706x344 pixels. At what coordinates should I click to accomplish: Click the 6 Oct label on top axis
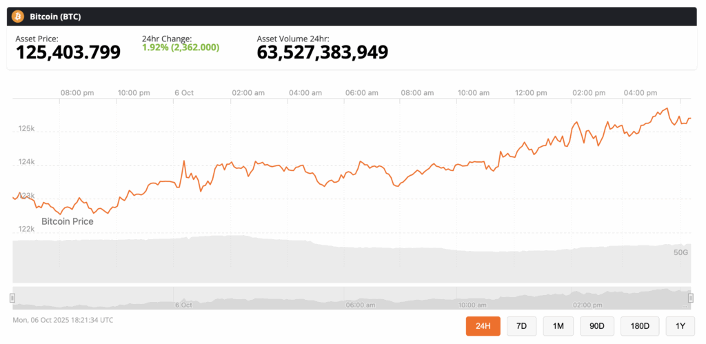pyautogui.click(x=183, y=92)
